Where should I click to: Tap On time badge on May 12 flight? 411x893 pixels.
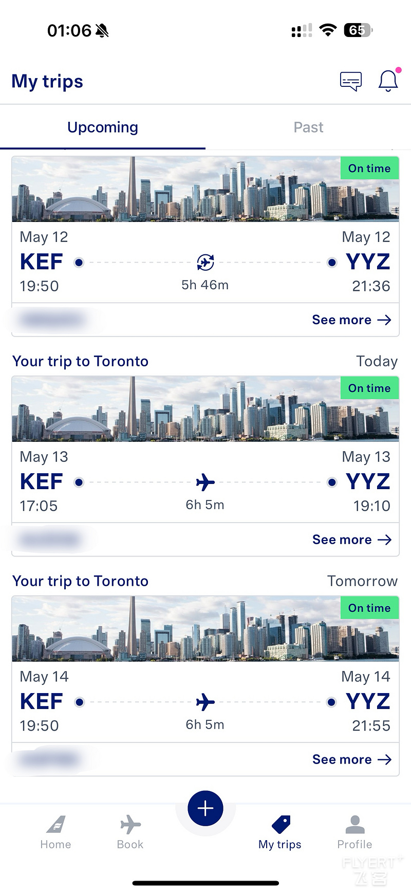[x=369, y=168]
